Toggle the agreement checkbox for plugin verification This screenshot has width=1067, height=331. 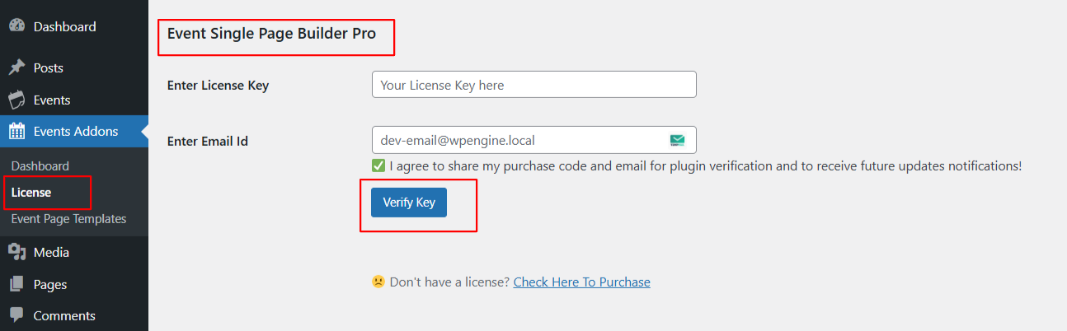pos(378,165)
